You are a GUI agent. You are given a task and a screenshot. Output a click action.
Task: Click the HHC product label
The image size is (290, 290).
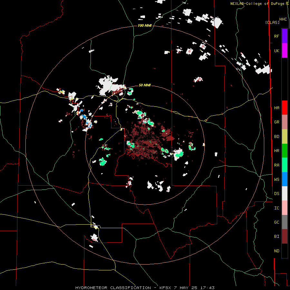point(283,19)
